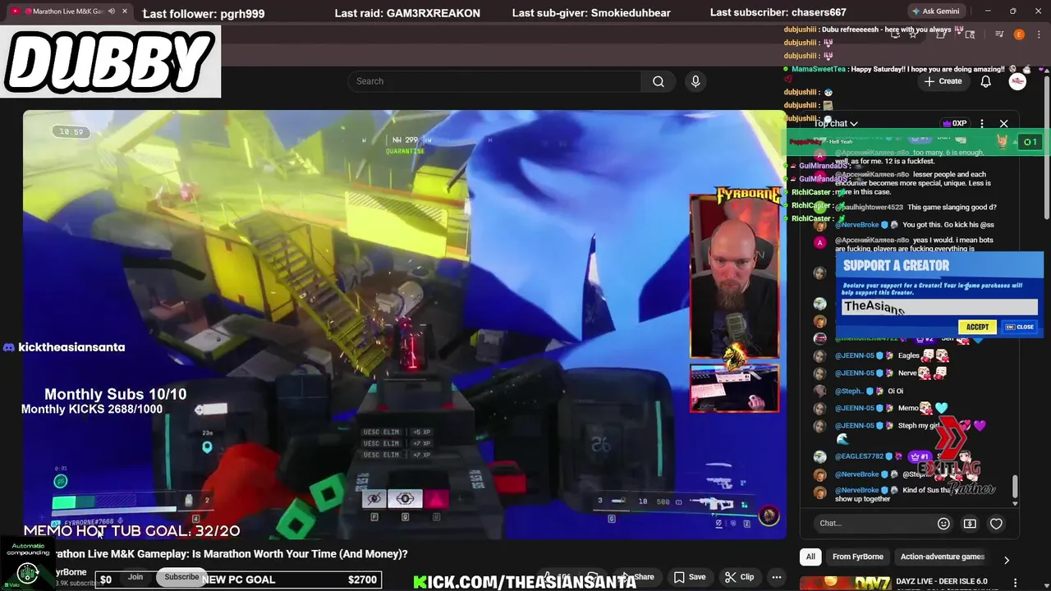This screenshot has height=591, width=1051.
Task: Click the YouTube search field
Action: coord(495,81)
